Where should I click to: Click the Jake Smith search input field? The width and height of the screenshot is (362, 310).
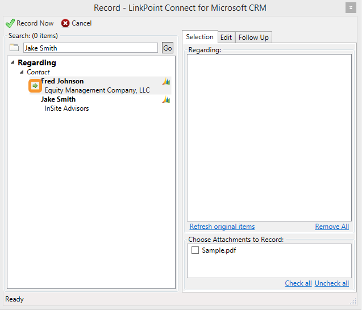coord(90,48)
